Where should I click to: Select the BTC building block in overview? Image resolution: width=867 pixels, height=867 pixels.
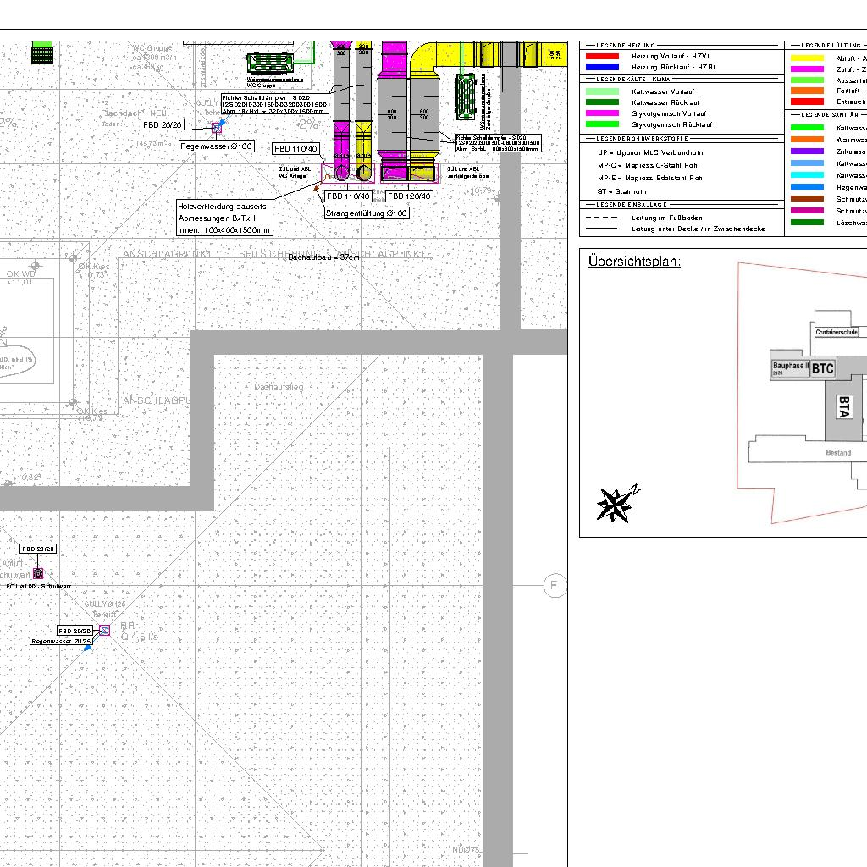pos(822,368)
